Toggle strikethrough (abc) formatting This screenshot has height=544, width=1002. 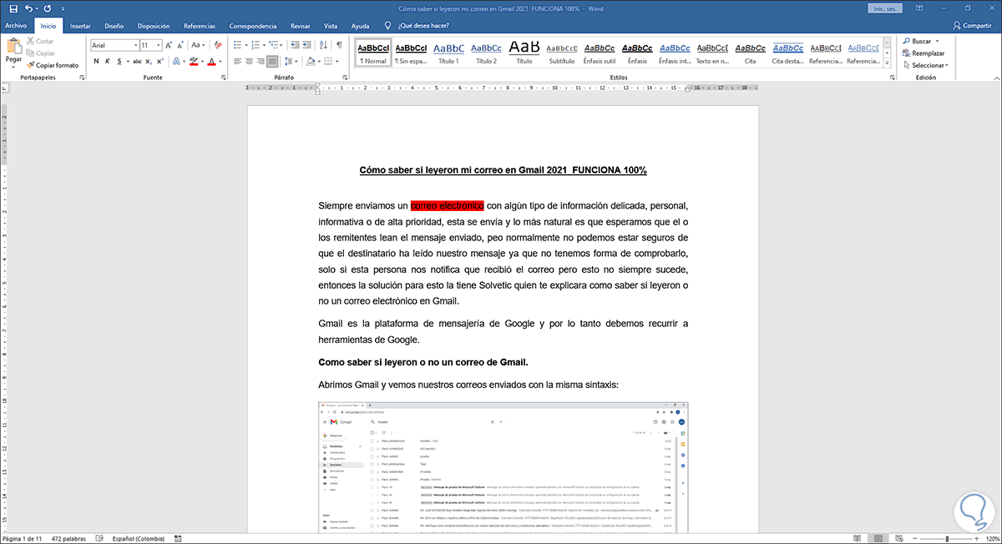coord(136,61)
